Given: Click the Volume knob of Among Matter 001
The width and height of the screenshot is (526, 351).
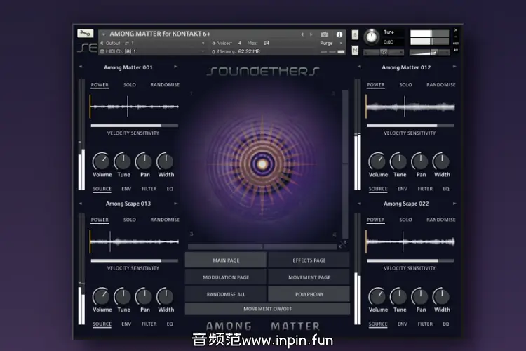Looking at the screenshot, I should tap(101, 161).
